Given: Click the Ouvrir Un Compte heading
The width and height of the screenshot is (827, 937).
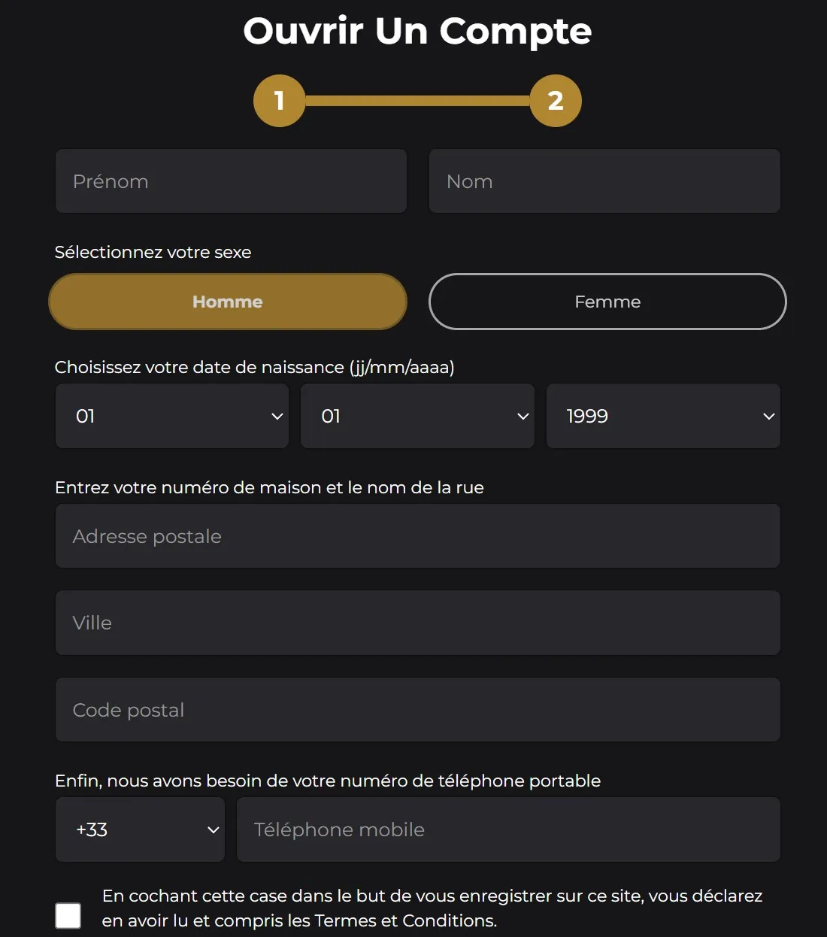Looking at the screenshot, I should tap(417, 32).
